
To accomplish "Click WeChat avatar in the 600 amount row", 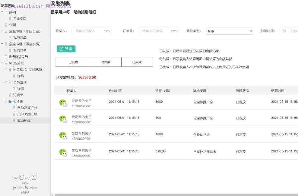I will pos(63,119).
